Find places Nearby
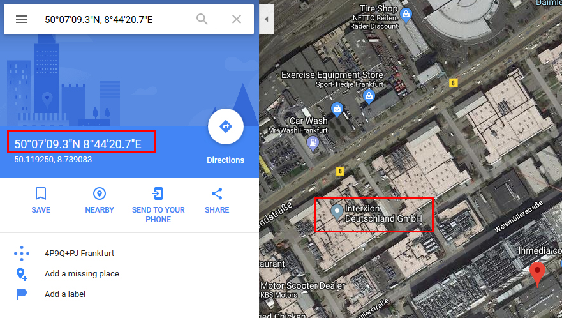 [x=100, y=201]
